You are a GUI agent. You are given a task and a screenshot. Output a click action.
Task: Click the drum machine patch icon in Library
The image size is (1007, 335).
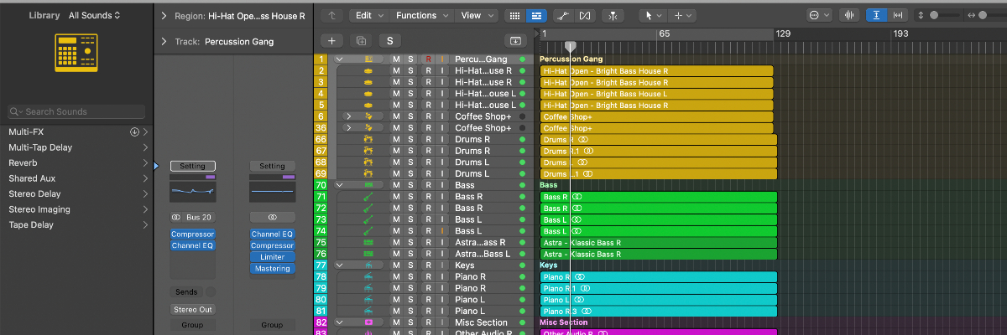click(x=76, y=53)
